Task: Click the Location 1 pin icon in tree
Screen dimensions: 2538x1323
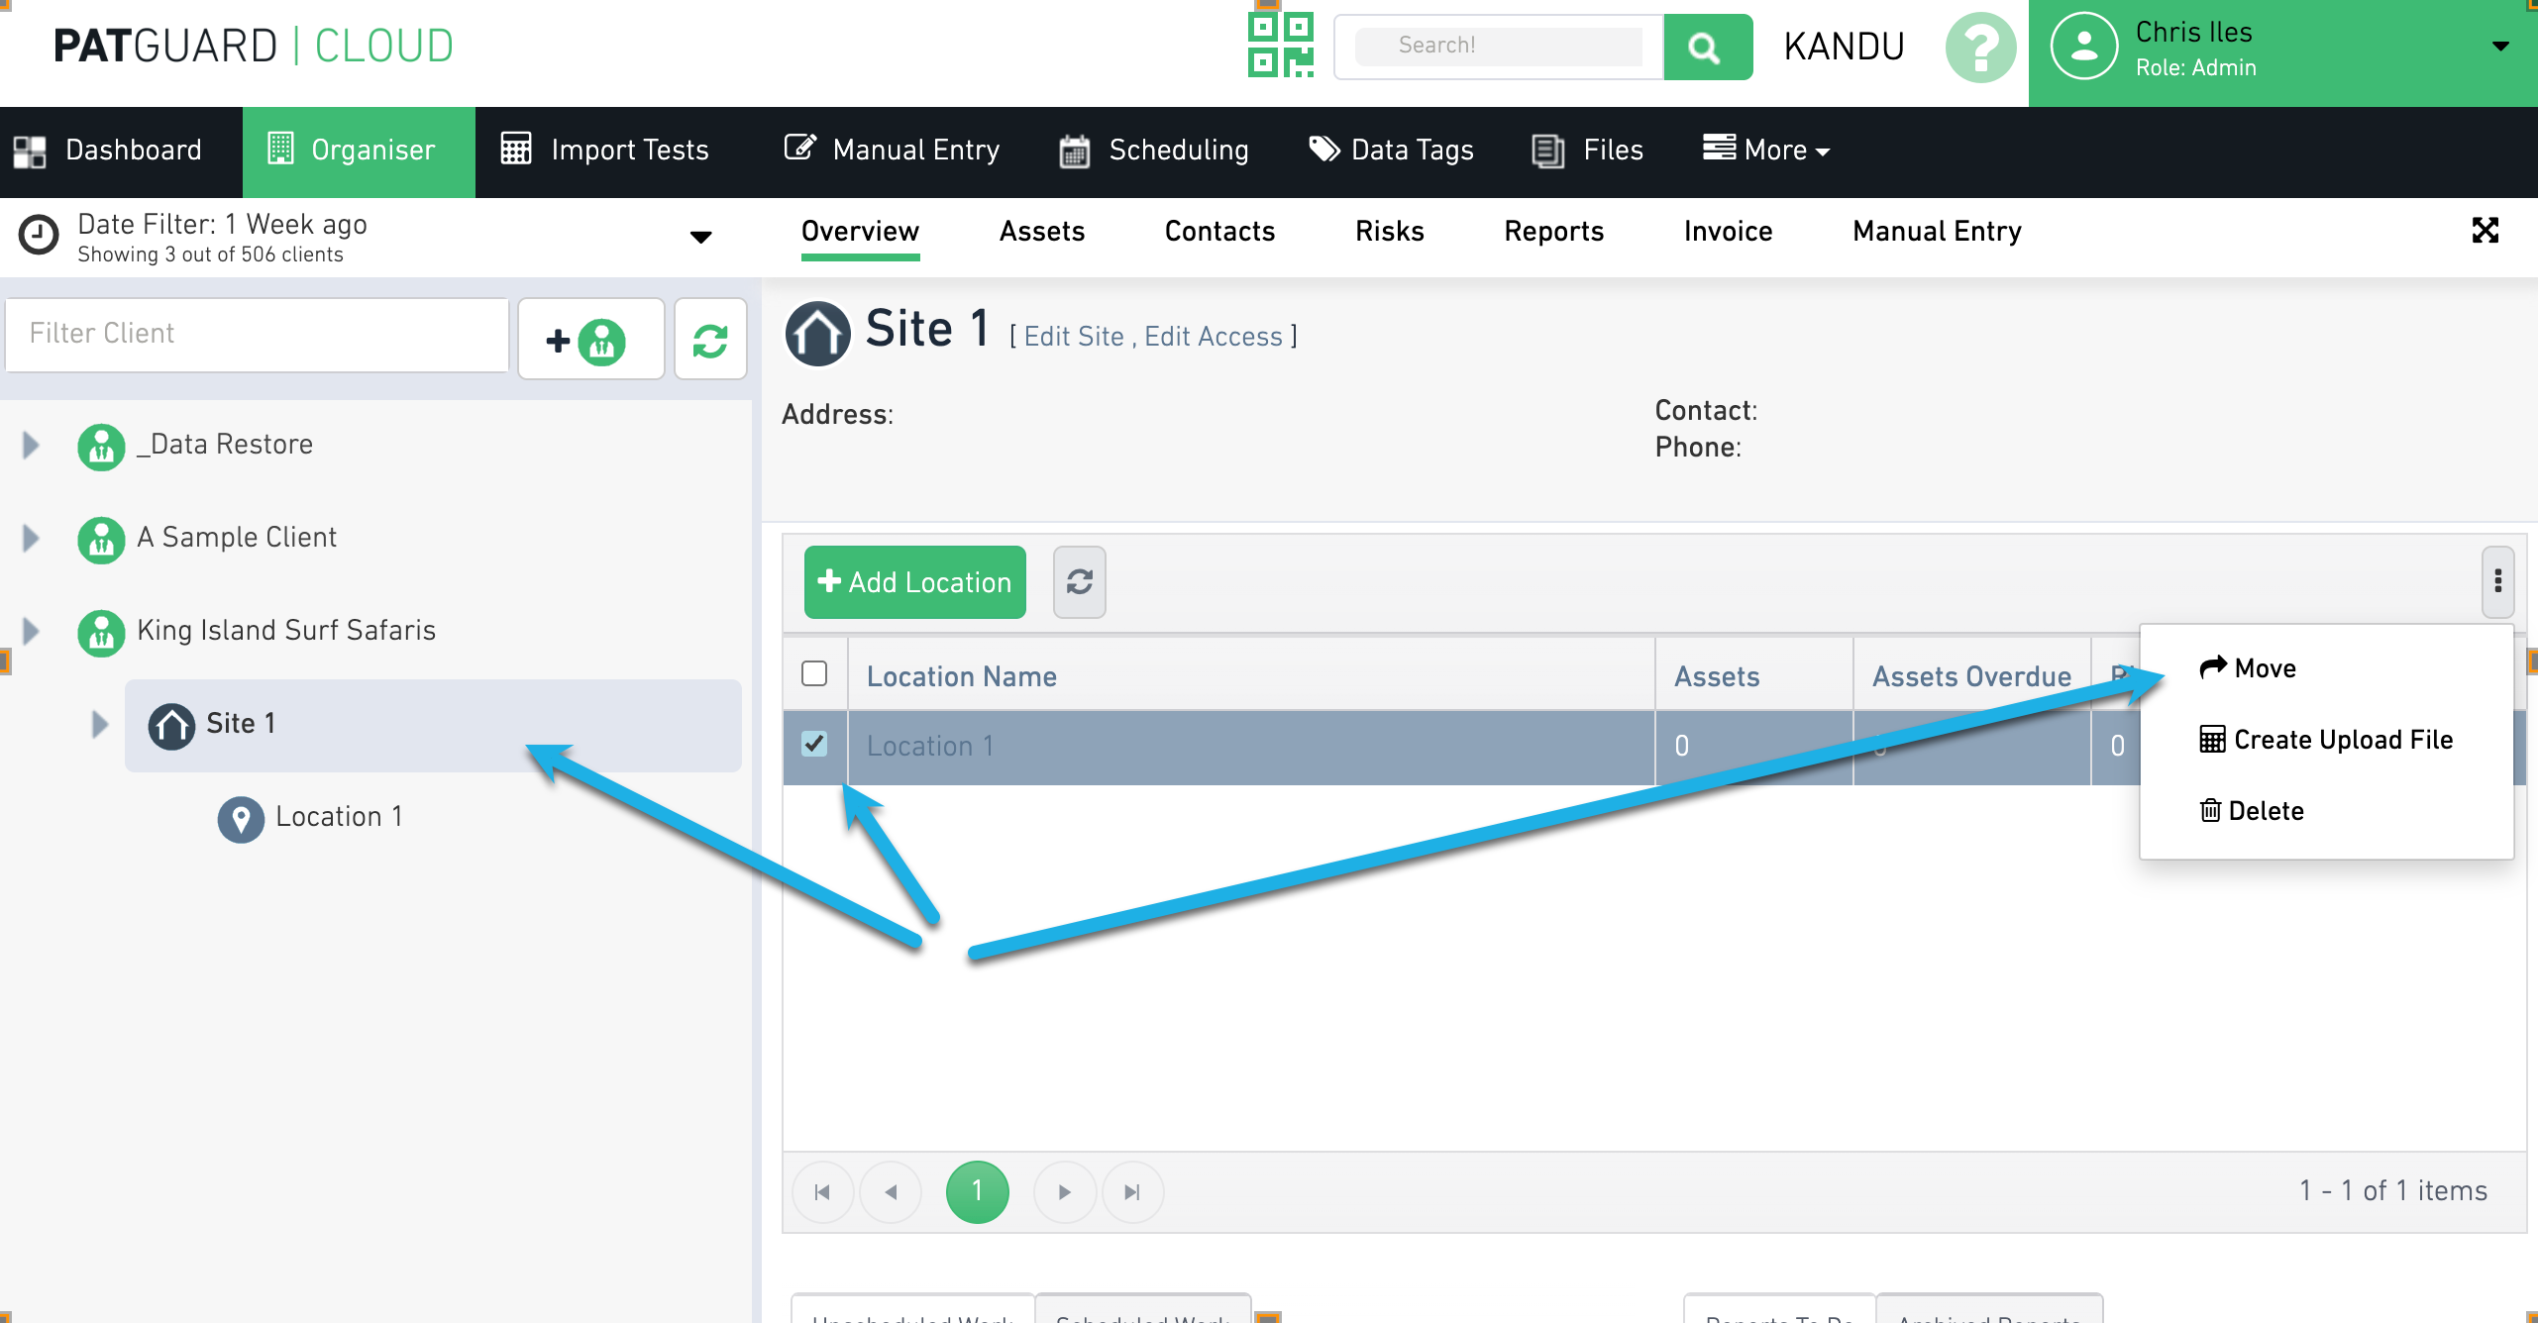Action: [x=241, y=819]
